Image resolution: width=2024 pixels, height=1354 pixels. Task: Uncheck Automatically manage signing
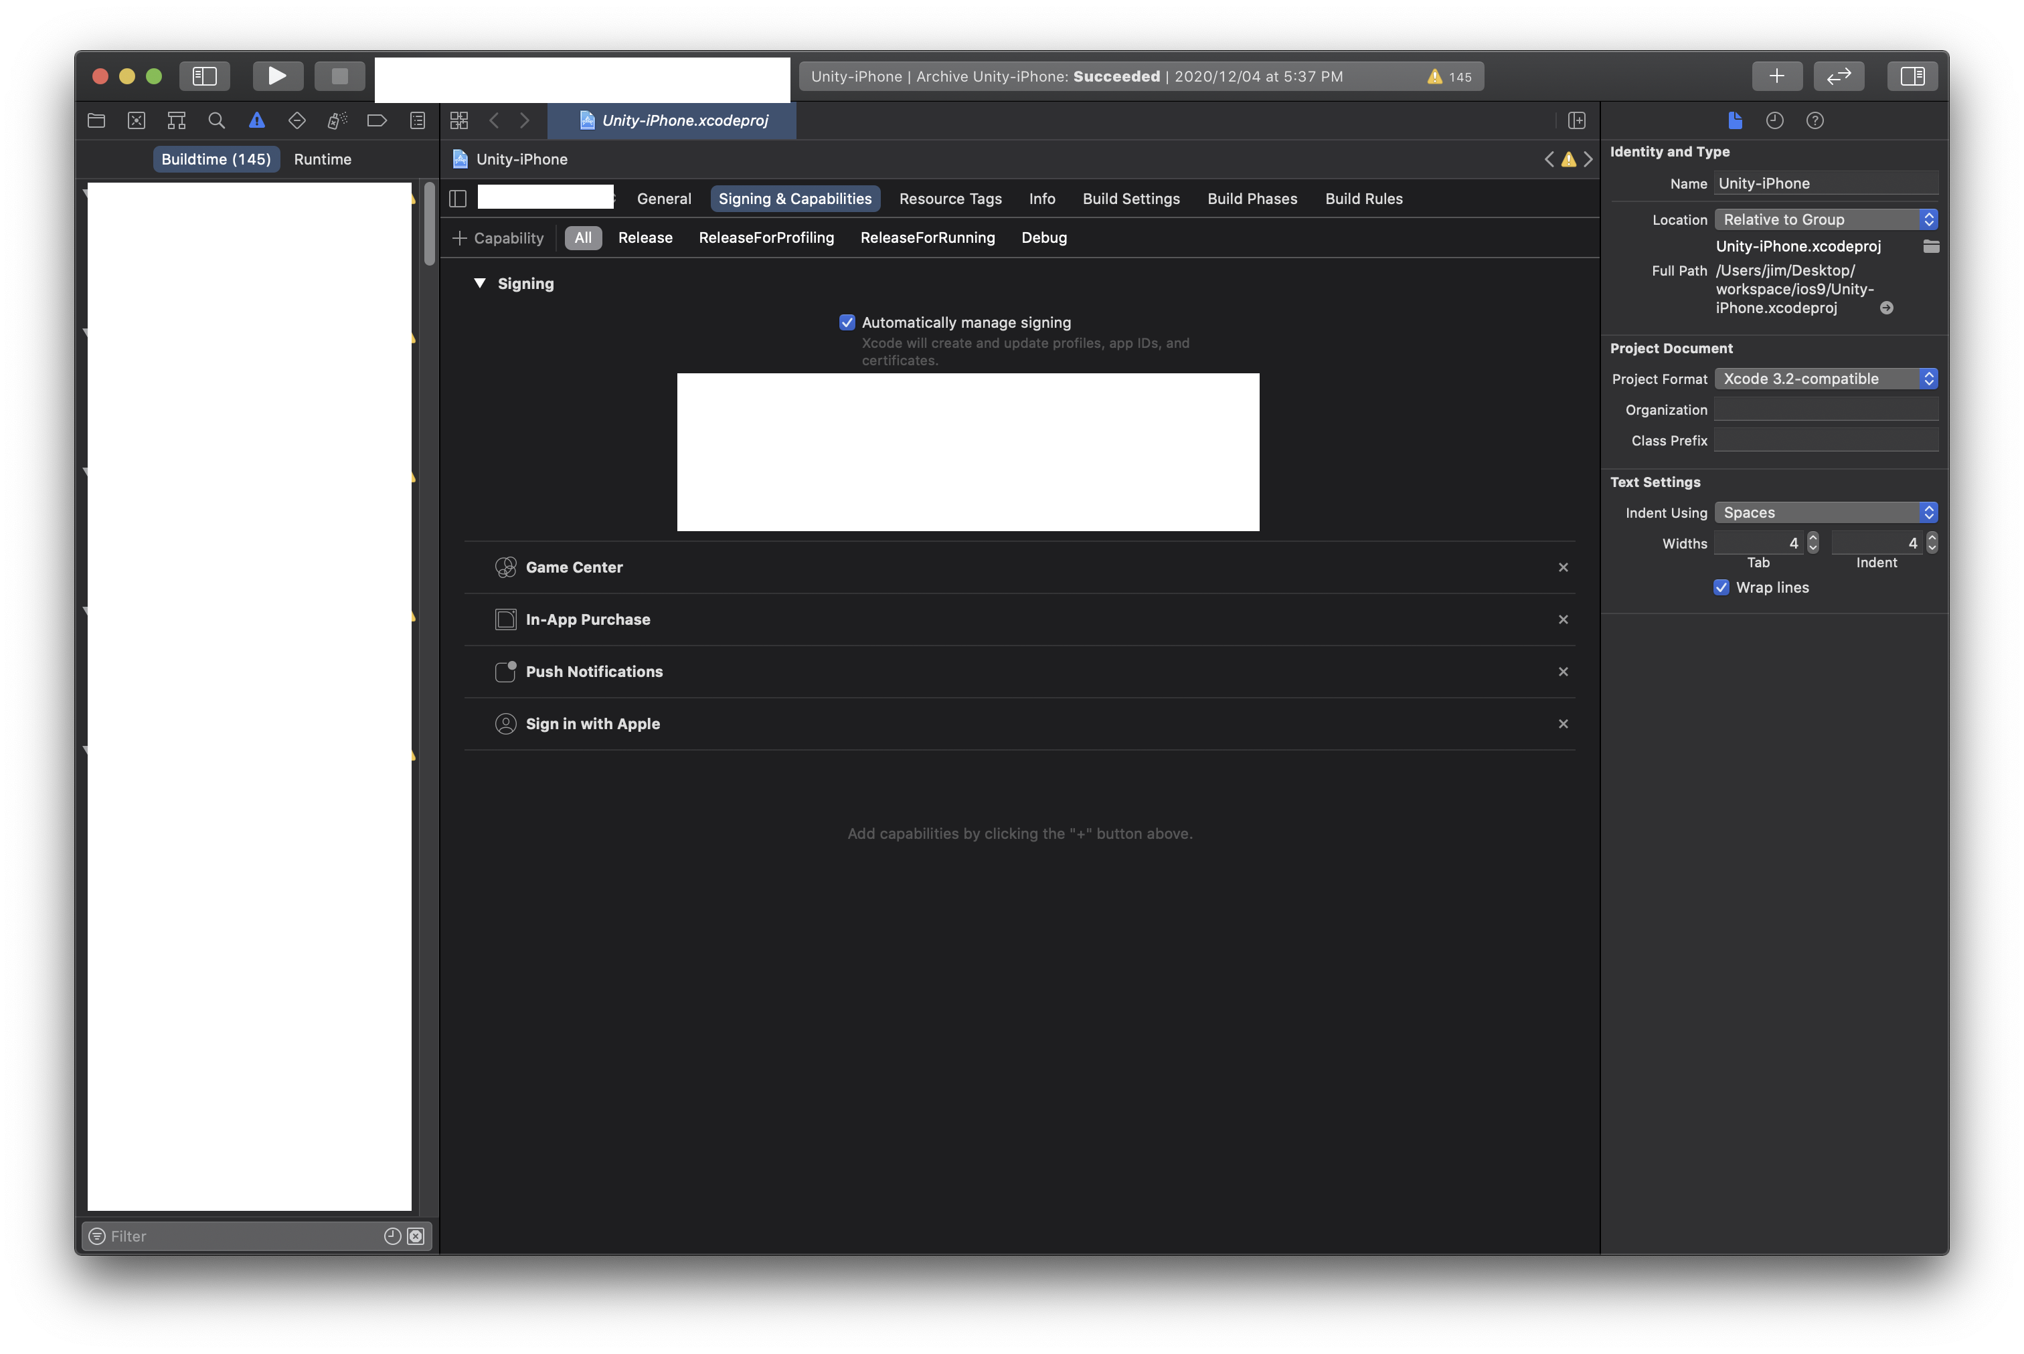847,322
